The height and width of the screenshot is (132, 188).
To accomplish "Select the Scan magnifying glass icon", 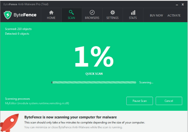I will point(72,12).
